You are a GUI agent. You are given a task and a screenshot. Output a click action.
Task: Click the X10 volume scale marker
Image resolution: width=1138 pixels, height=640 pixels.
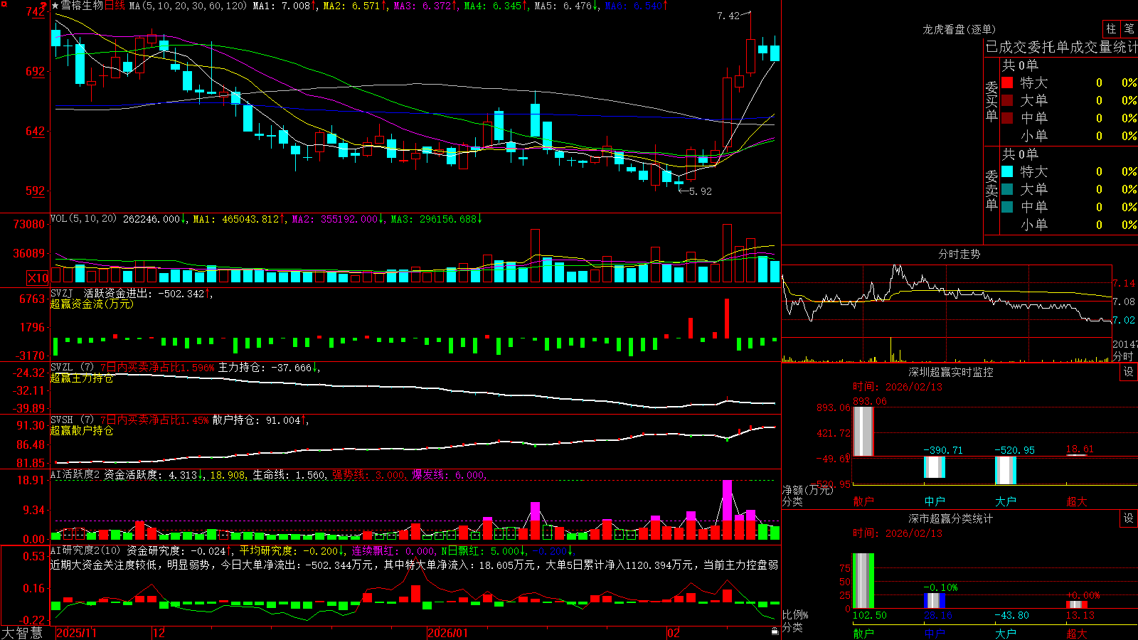click(38, 278)
